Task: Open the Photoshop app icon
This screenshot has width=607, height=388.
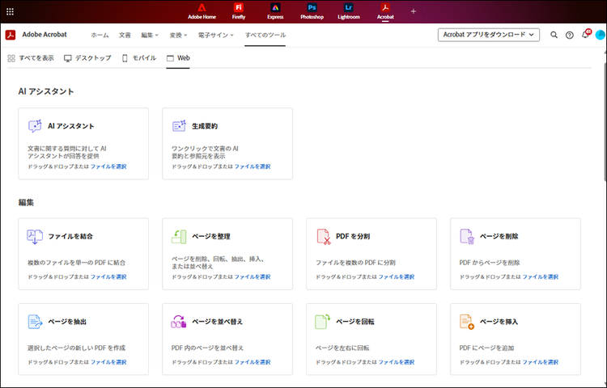Action: pos(312,11)
